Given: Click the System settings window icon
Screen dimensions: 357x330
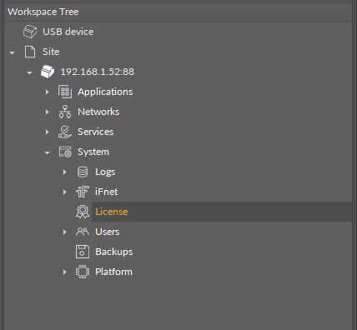Looking at the screenshot, I should [65, 152].
